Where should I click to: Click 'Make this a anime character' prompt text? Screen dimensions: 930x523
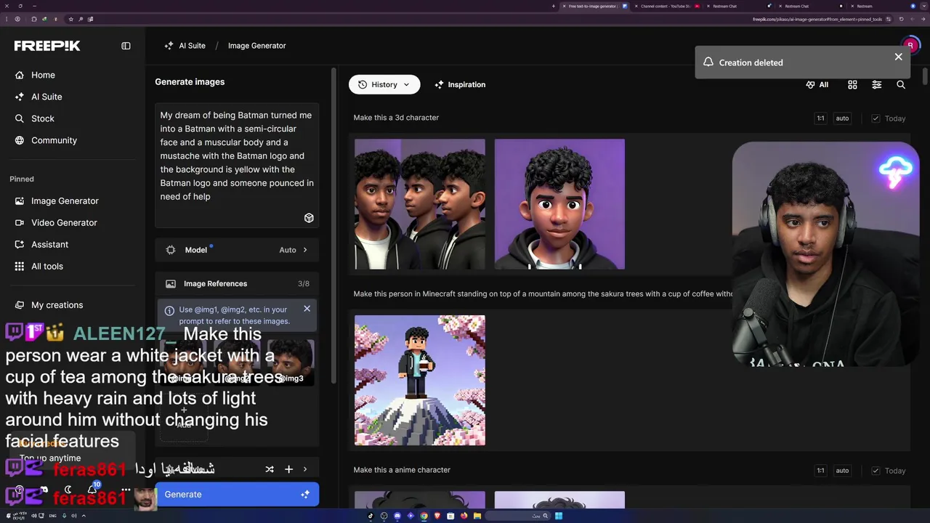point(402,470)
